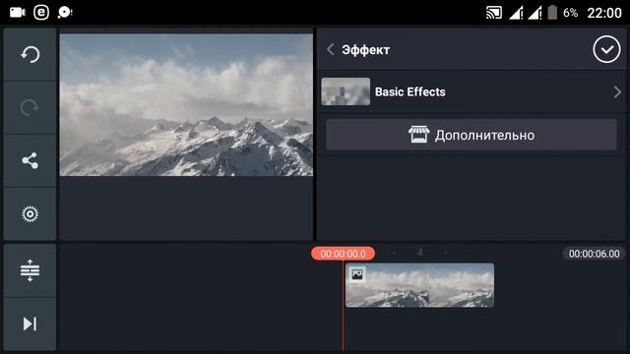The height and width of the screenshot is (354, 630).
Task: Tap the 22:00 clock
Action: tap(604, 13)
